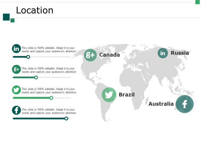201x151 pixels.
Task: Click the LinkedIn progress slider handle
Action: (x=28, y=57)
